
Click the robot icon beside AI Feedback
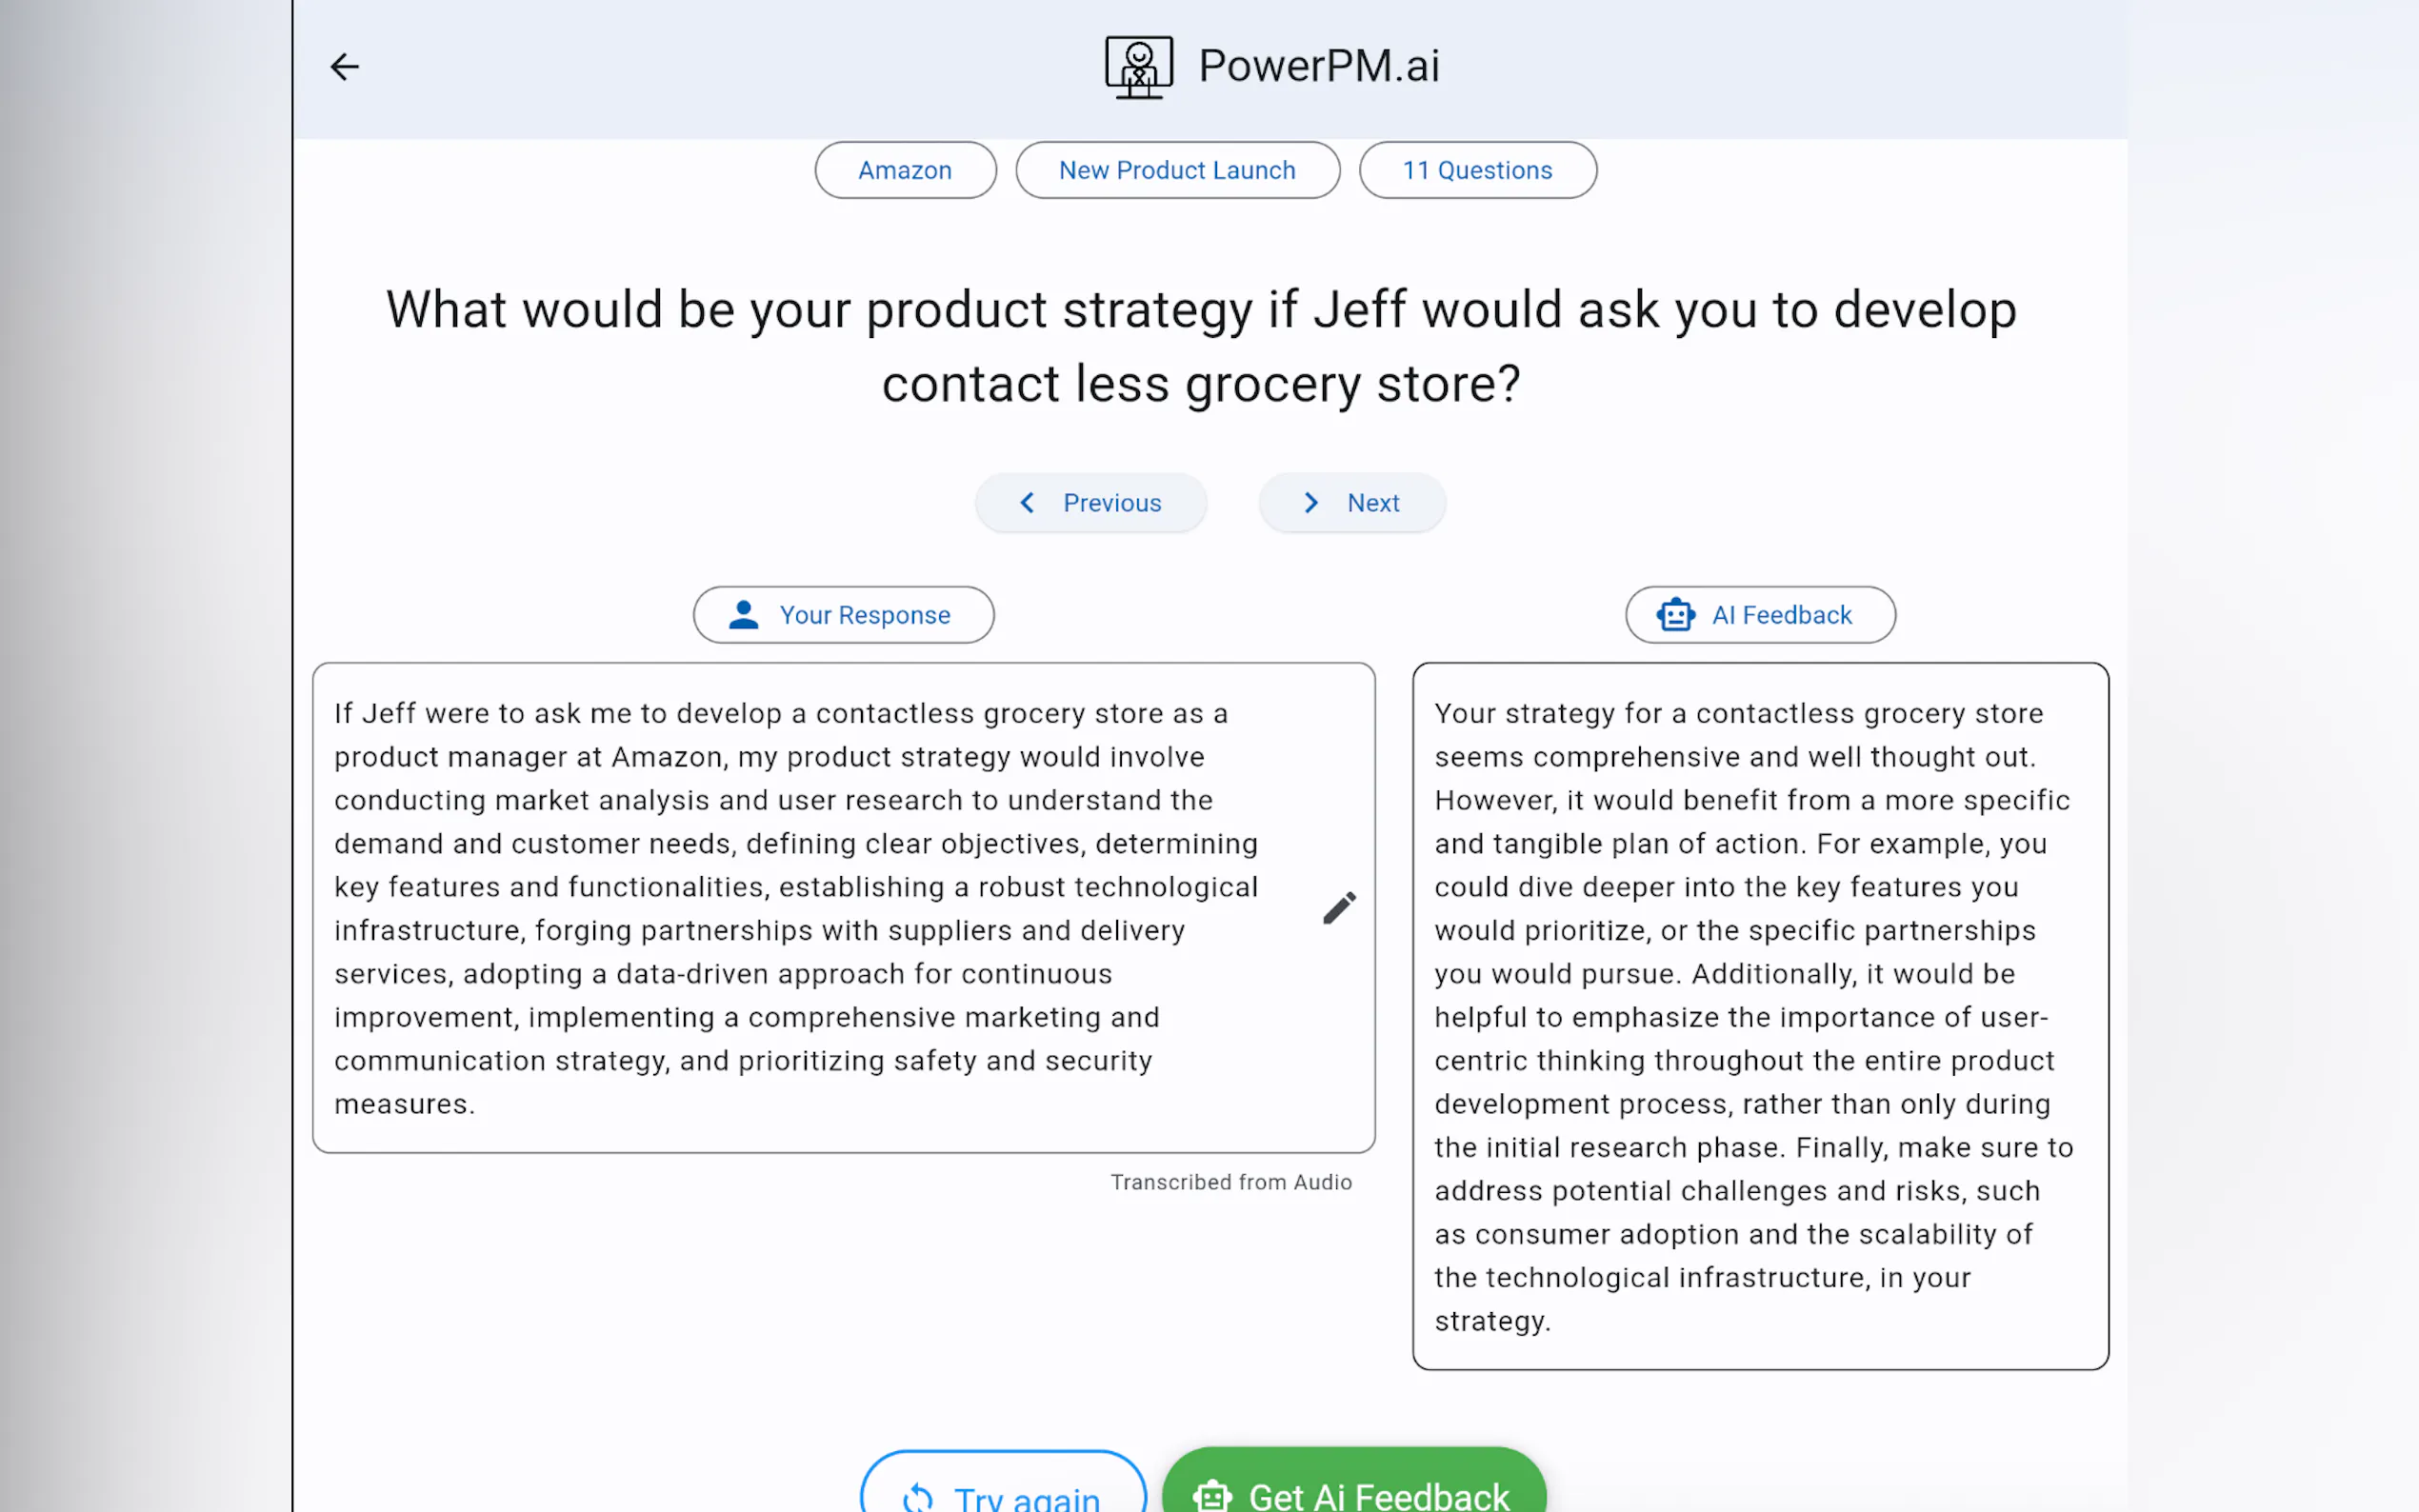(x=1675, y=615)
